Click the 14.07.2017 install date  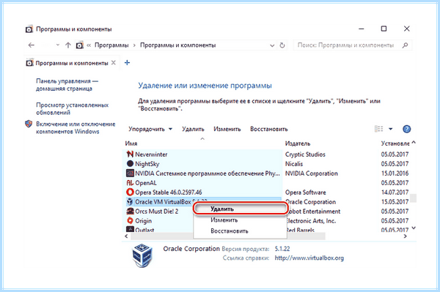point(395,192)
